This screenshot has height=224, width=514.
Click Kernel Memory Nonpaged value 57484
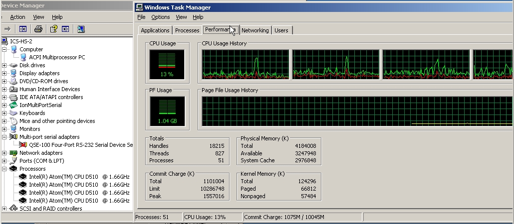click(x=308, y=196)
